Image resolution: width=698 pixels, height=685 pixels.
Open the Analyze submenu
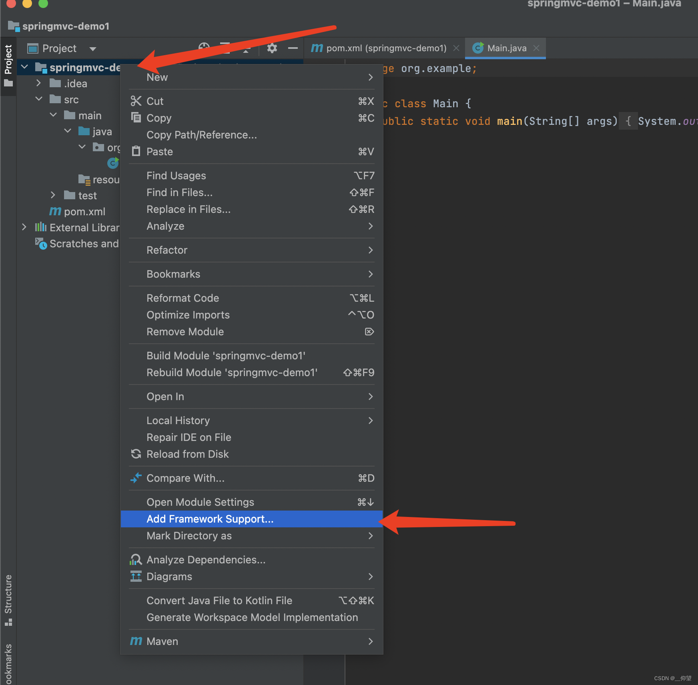coord(252,226)
